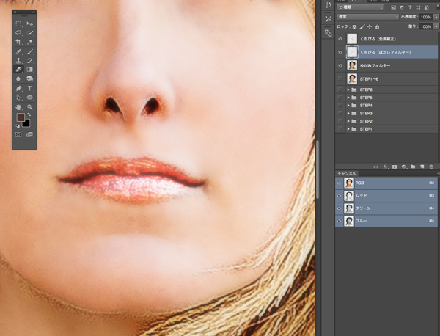Change the screen mode

tap(29, 135)
